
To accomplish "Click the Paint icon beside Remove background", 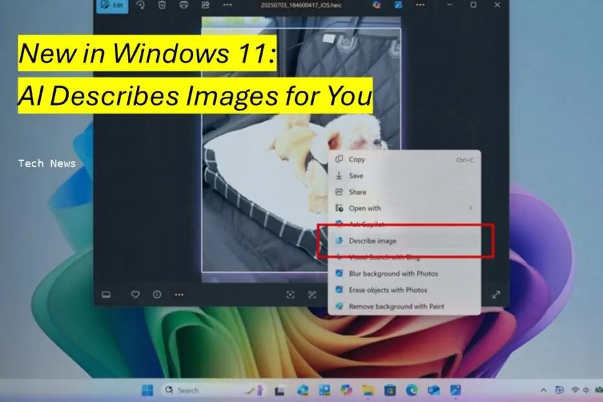I will (339, 306).
